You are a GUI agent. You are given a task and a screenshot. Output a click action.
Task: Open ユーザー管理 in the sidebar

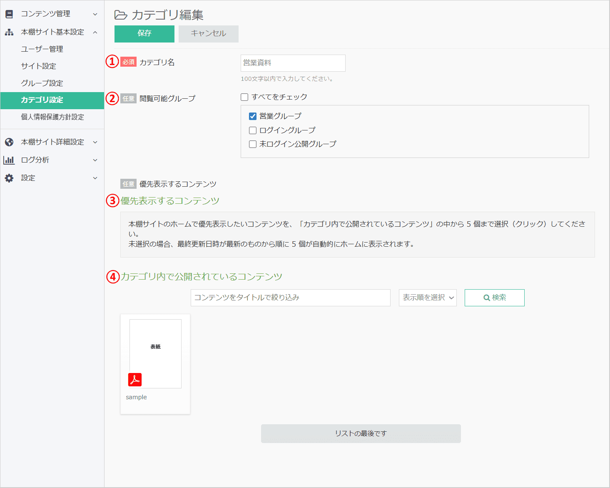tap(42, 49)
